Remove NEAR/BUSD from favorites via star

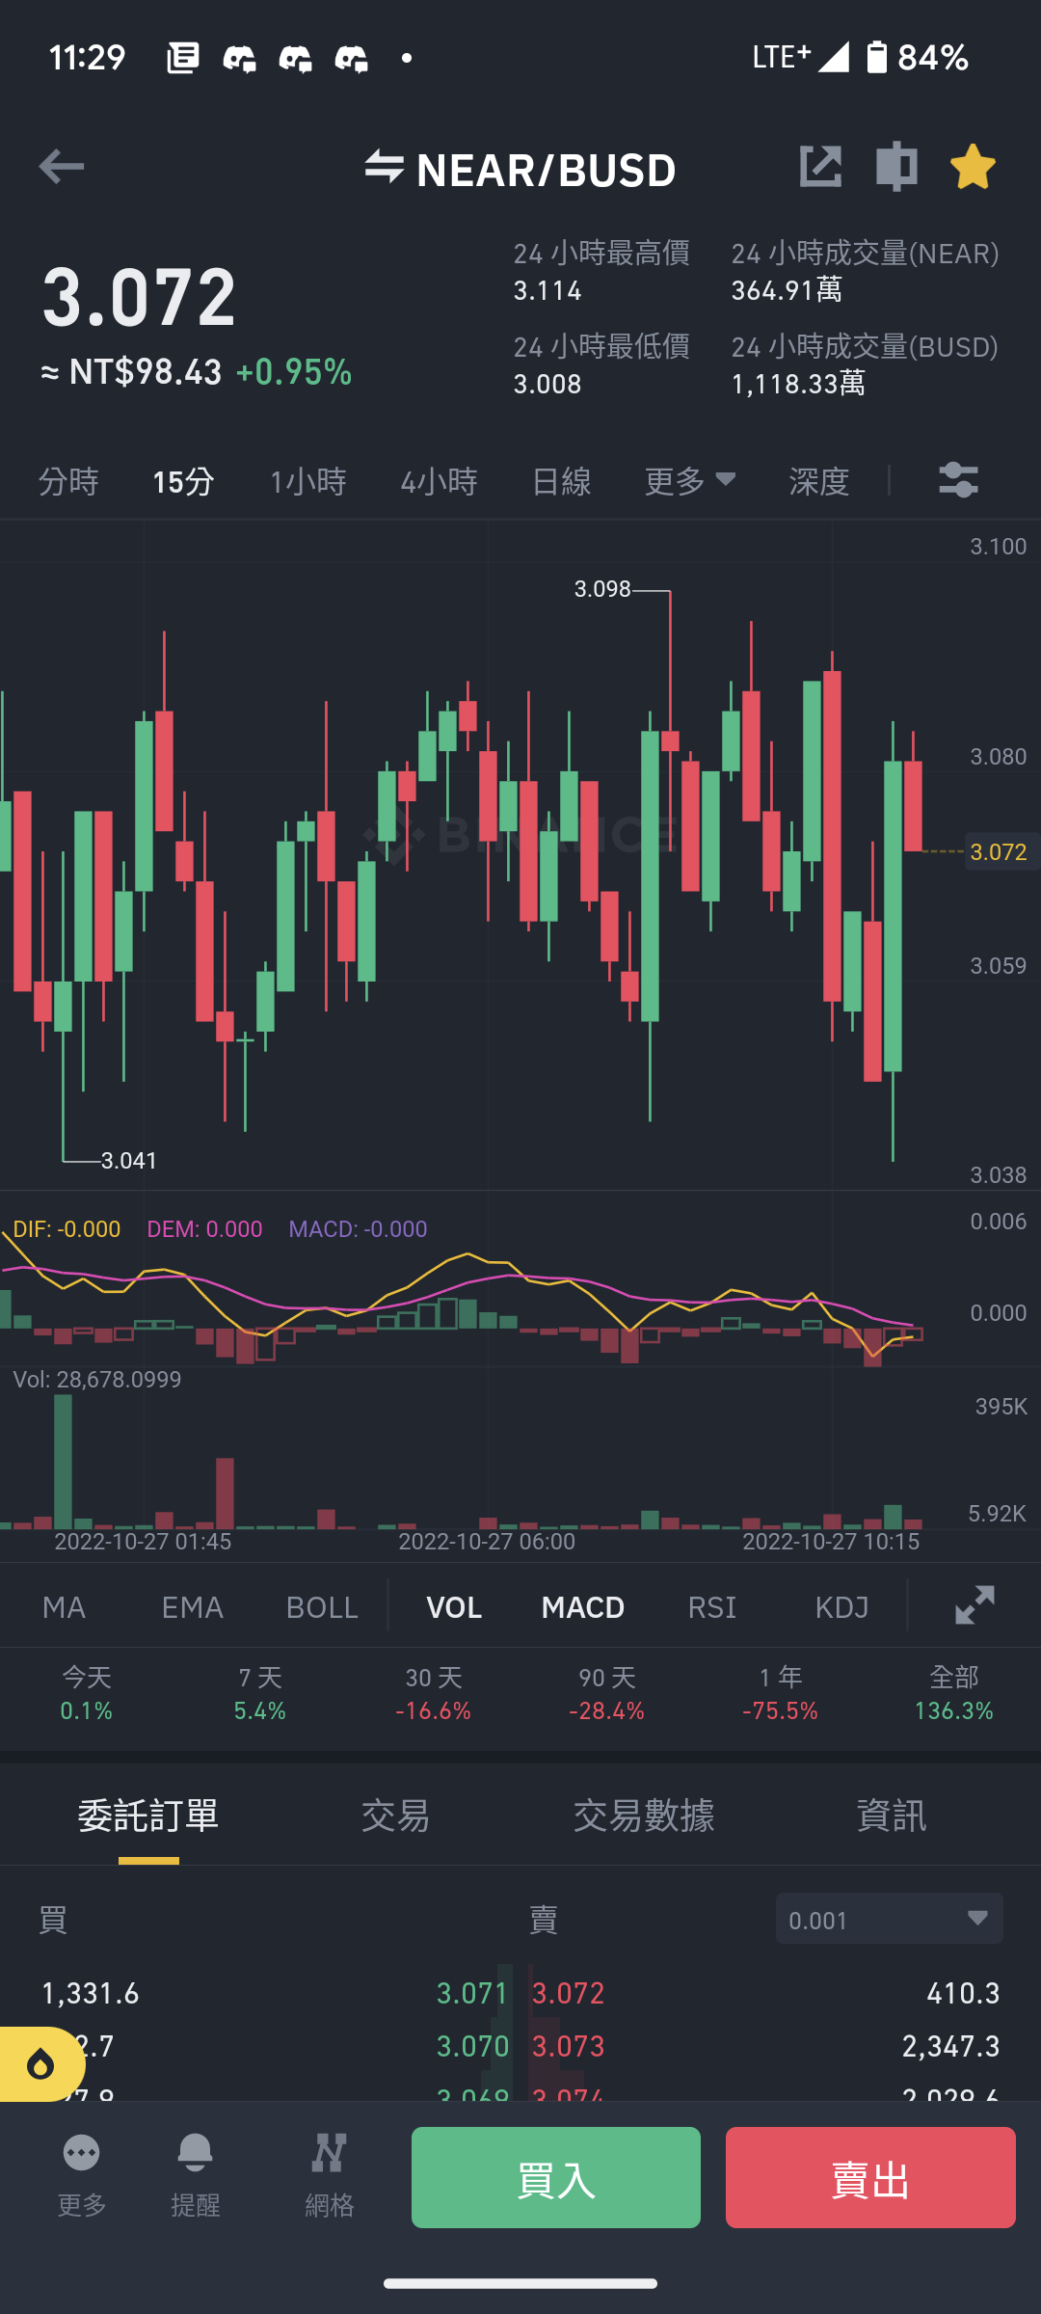click(x=973, y=167)
